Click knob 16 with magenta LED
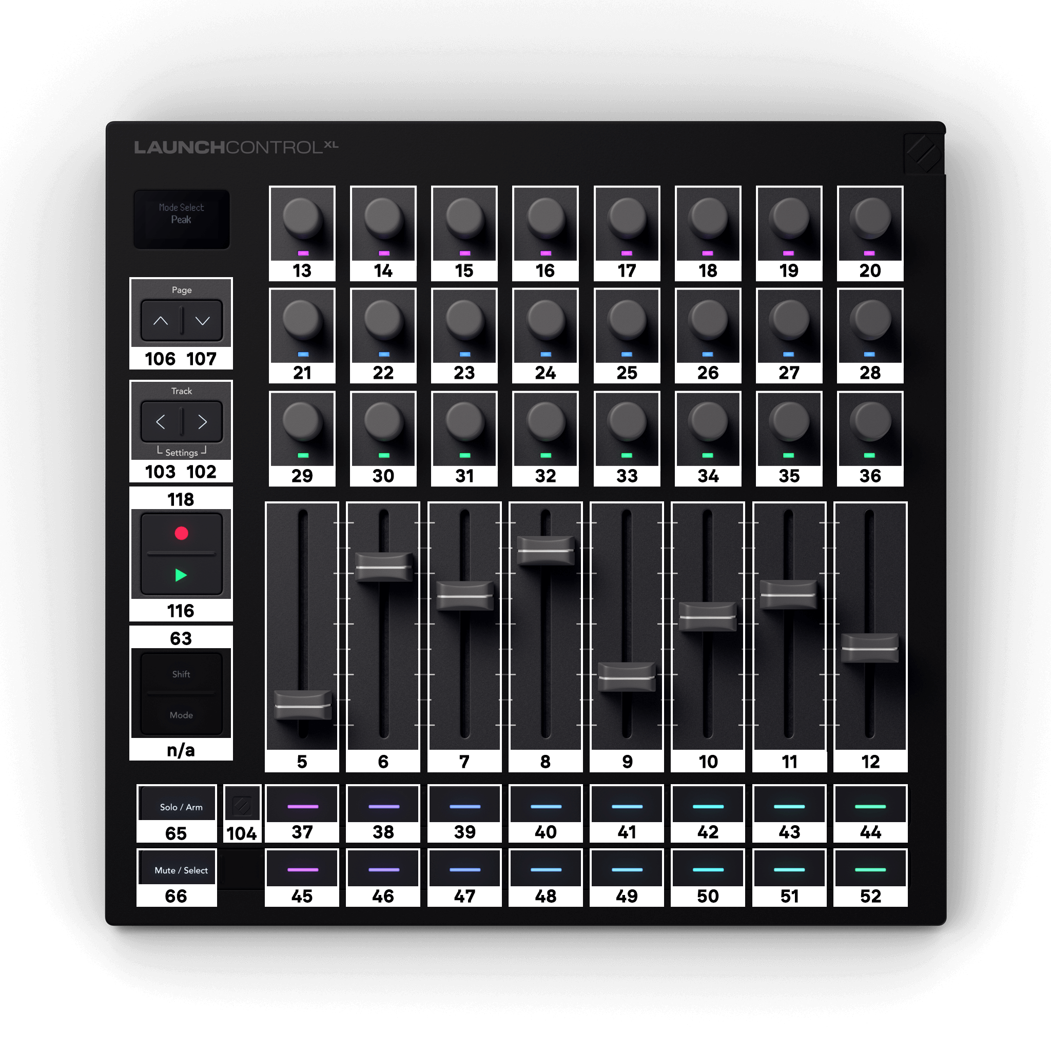Viewport: 1051px width, 1051px height. (x=545, y=218)
